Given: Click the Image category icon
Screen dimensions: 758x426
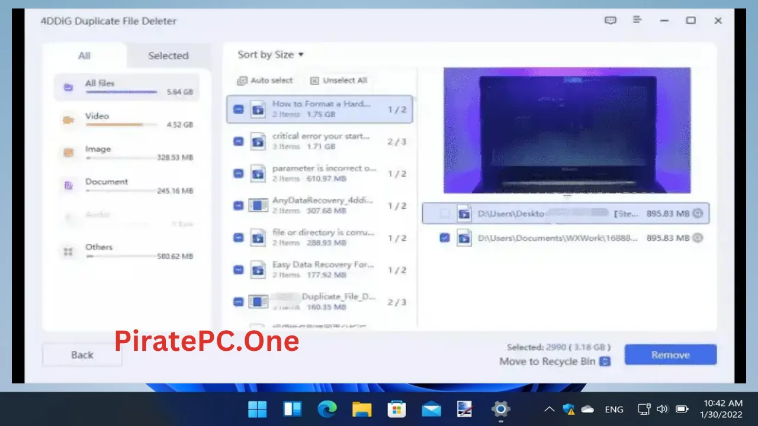Looking at the screenshot, I should click(x=68, y=153).
